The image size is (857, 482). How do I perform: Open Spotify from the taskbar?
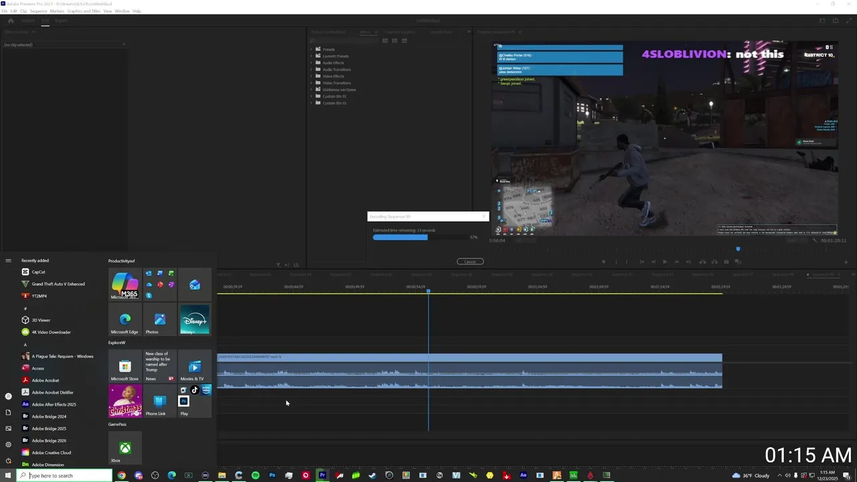(x=255, y=475)
